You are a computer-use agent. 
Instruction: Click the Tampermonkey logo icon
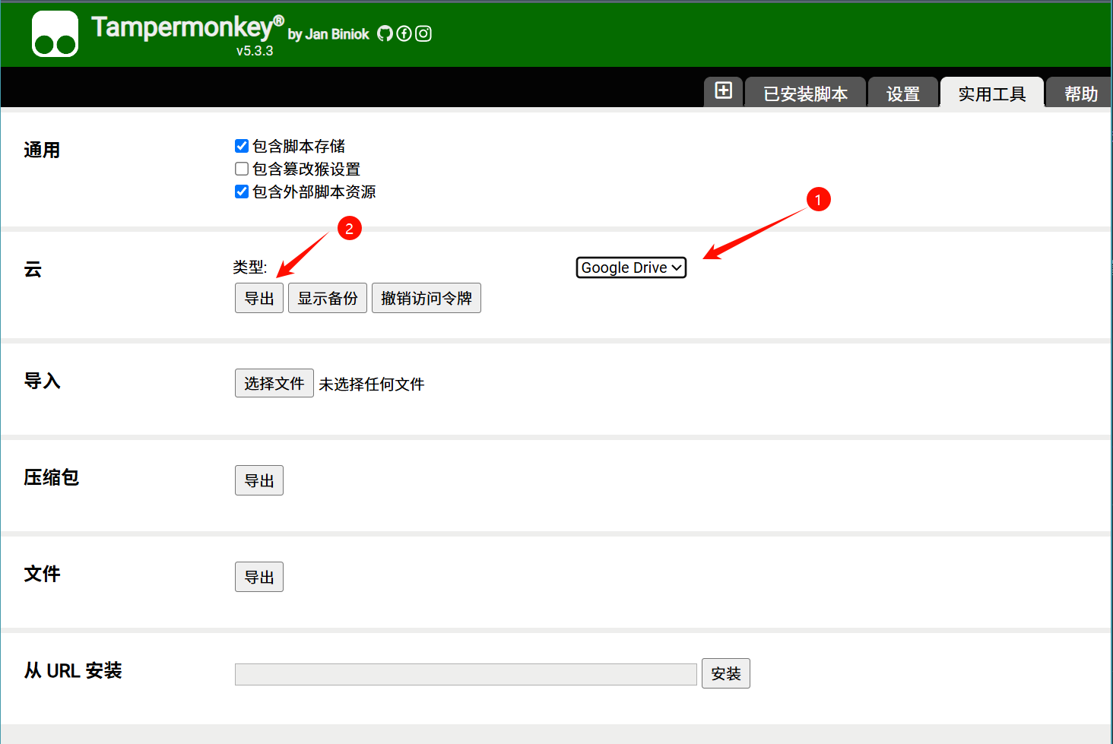pos(55,33)
